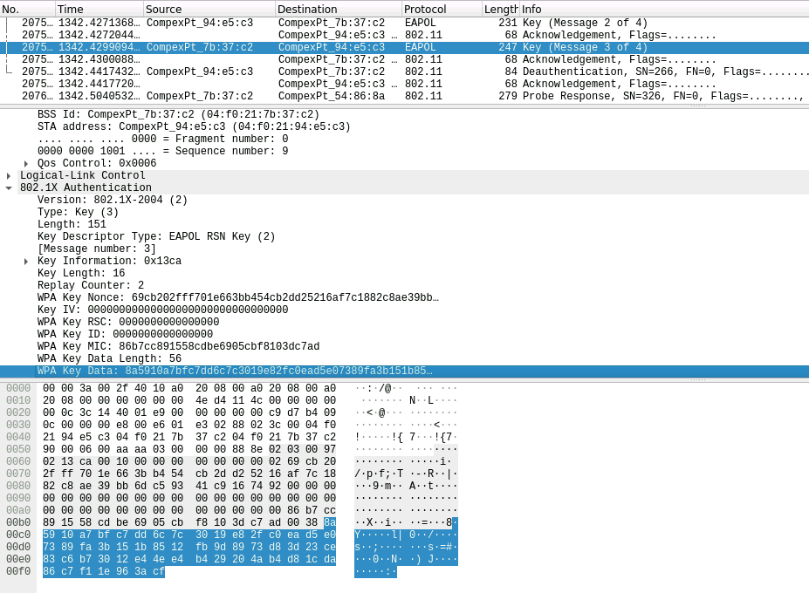This screenshot has height=593, width=809.
Task: Expand the Qos Control 0x0006 field
Action: [26, 163]
